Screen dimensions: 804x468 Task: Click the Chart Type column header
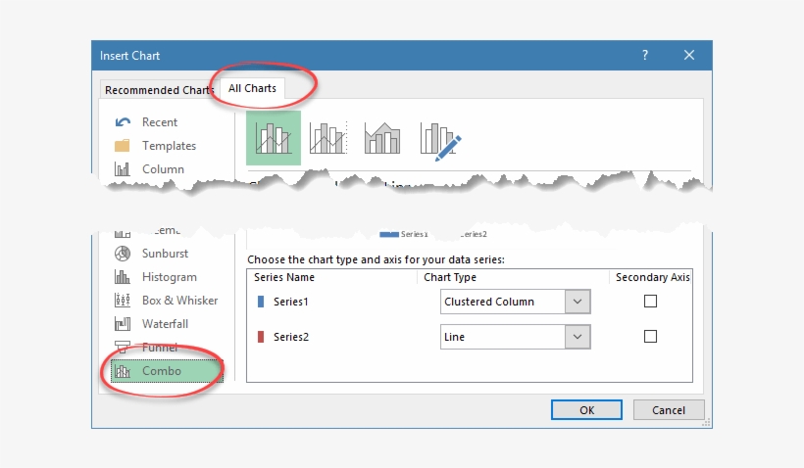[x=450, y=277]
